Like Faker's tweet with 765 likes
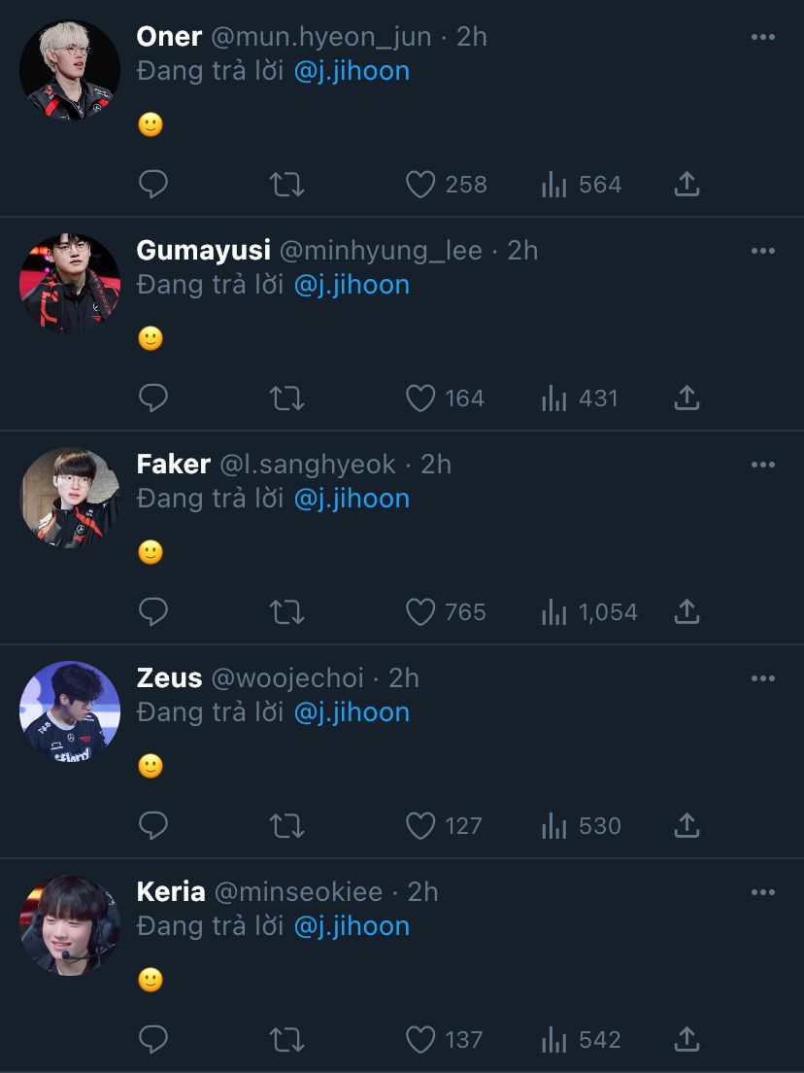Viewport: 804px width, 1073px height. 420,612
